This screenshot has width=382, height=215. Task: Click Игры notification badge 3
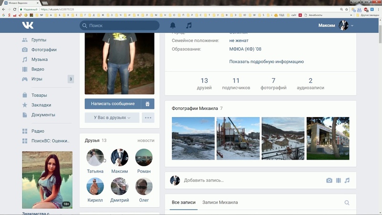click(71, 79)
